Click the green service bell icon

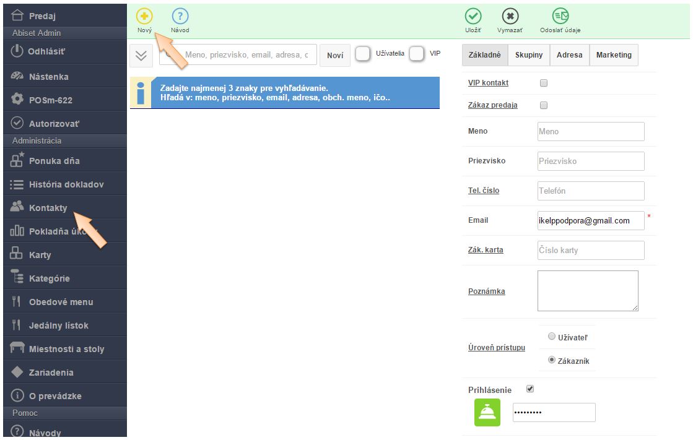pos(487,413)
